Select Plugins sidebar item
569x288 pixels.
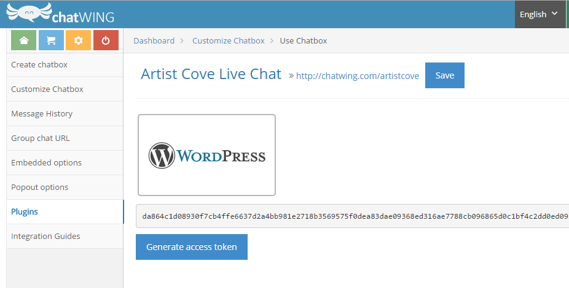click(x=65, y=211)
